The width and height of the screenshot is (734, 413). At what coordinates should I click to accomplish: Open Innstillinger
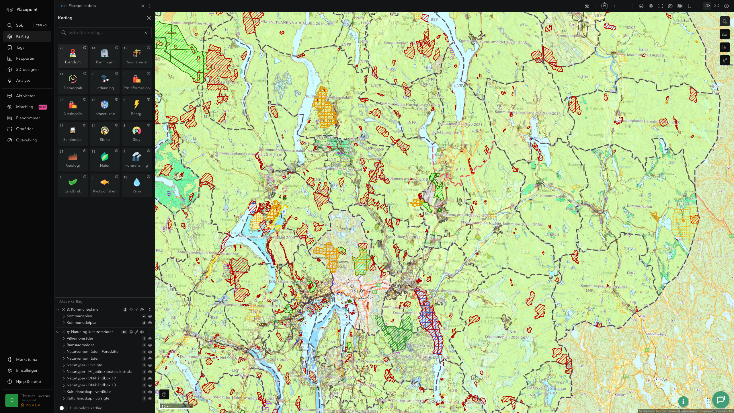click(x=27, y=371)
